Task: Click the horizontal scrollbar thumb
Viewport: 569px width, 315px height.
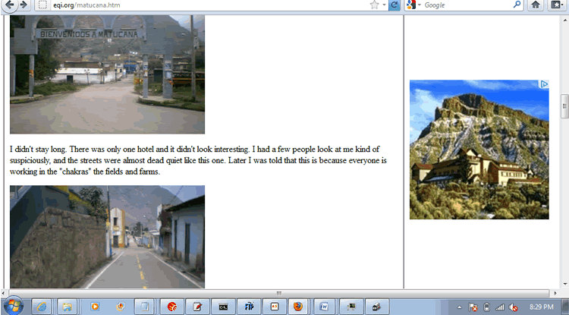Action: pyautogui.click(x=278, y=293)
